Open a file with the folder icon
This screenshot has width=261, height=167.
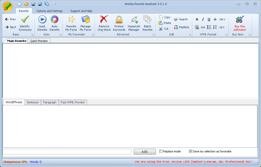[26, 4]
